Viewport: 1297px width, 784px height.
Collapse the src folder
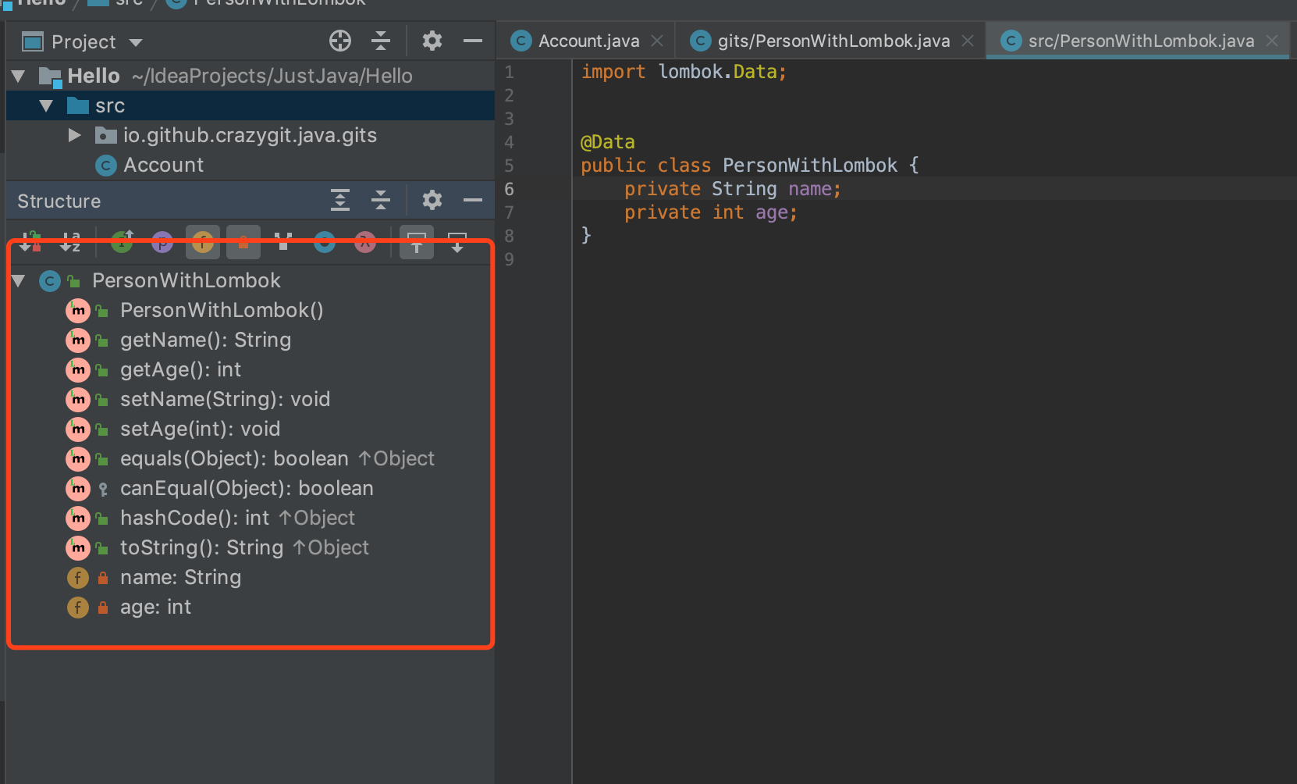46,106
